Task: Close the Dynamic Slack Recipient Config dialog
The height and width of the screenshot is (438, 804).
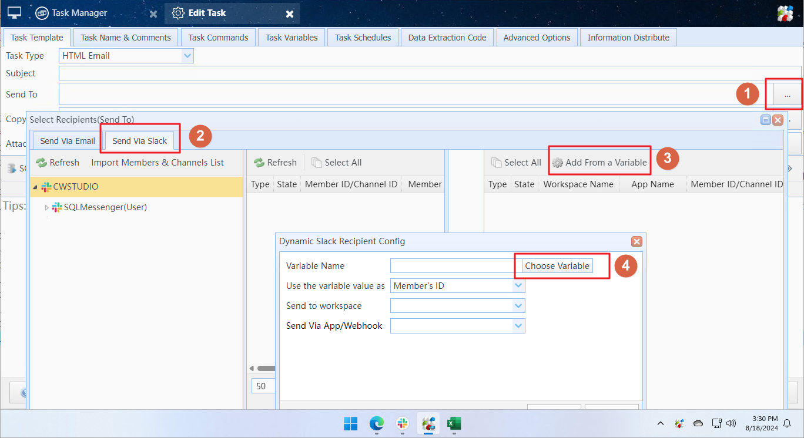Action: click(636, 241)
